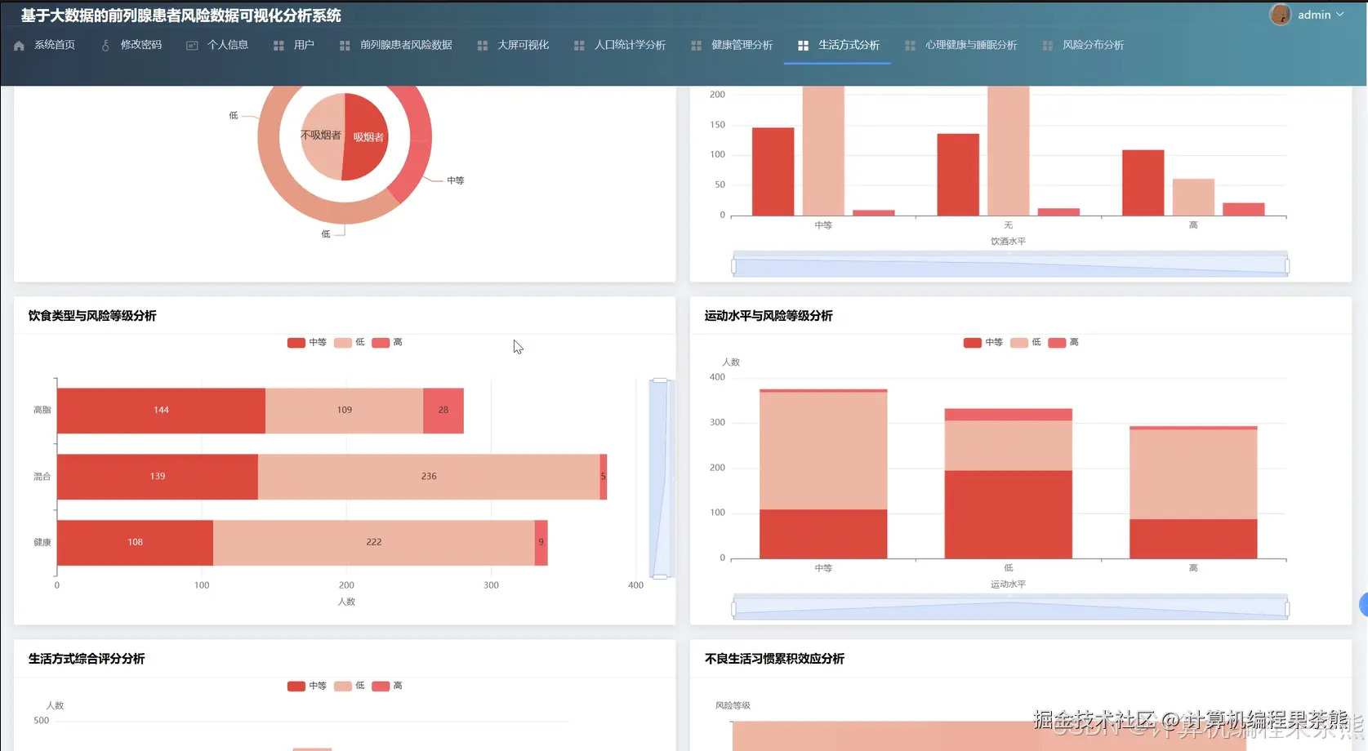Image resolution: width=1368 pixels, height=751 pixels.
Task: Click the 高脂 bar segment labeled 144
Action: coord(161,411)
